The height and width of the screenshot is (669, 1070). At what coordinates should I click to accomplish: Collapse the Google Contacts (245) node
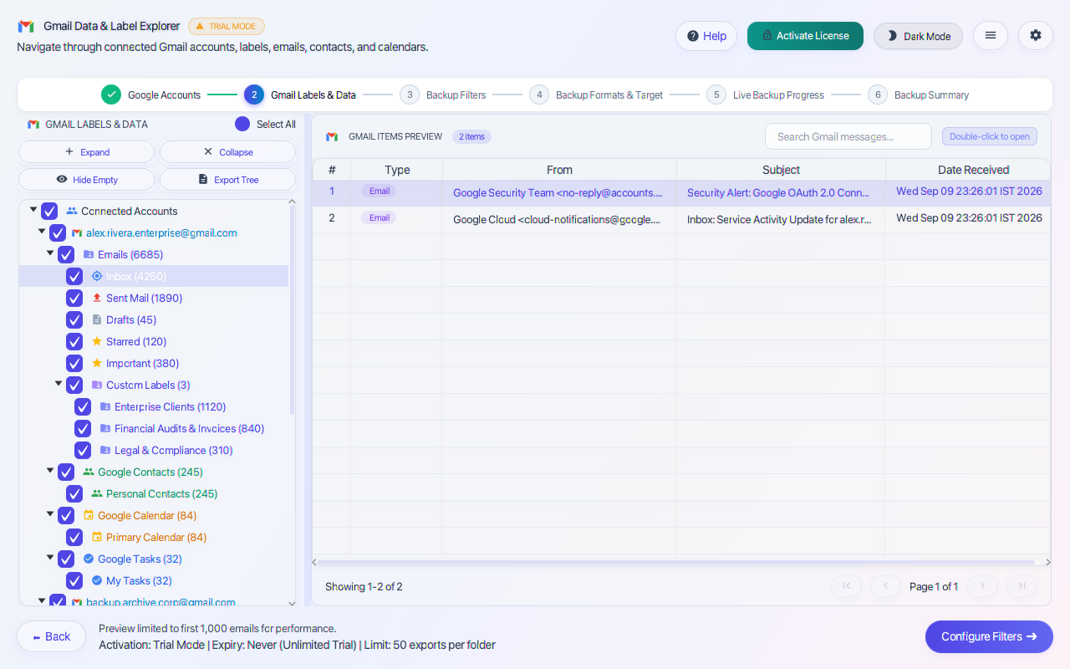coord(50,471)
